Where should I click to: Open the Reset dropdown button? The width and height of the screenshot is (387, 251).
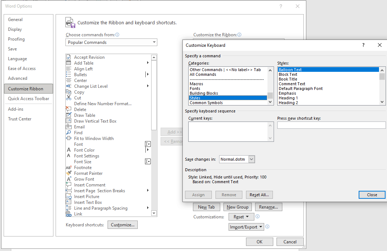pos(241,217)
